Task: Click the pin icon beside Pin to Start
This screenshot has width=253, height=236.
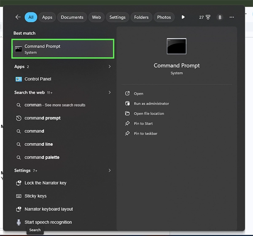Action: pos(127,123)
